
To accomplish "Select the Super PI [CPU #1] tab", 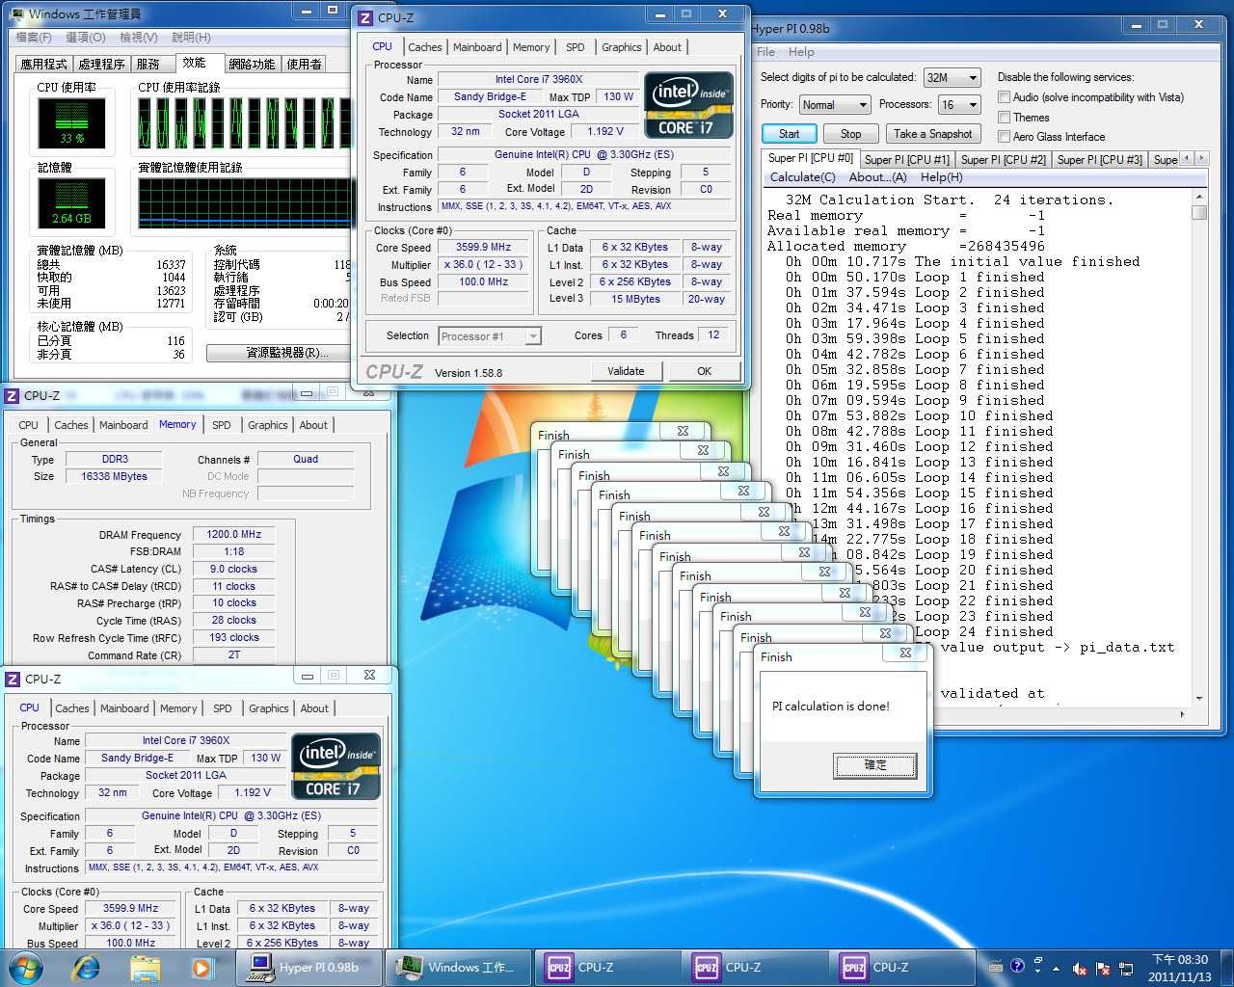I will tap(907, 160).
